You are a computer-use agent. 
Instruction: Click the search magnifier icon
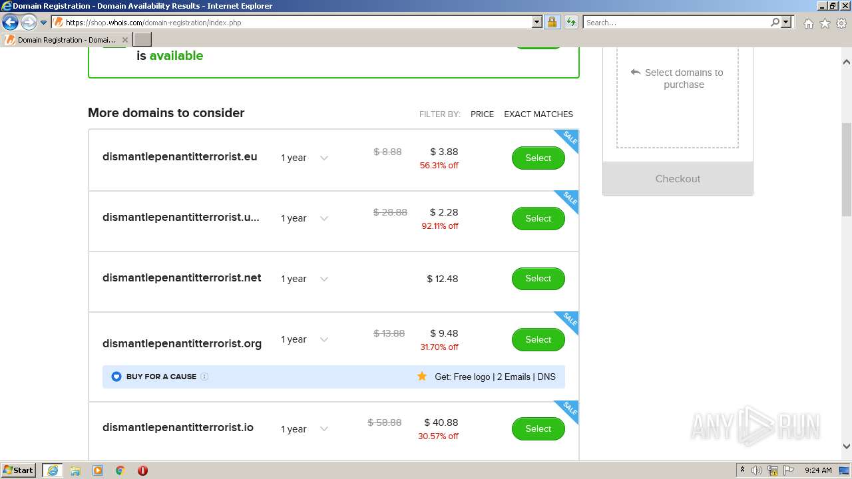coord(775,22)
